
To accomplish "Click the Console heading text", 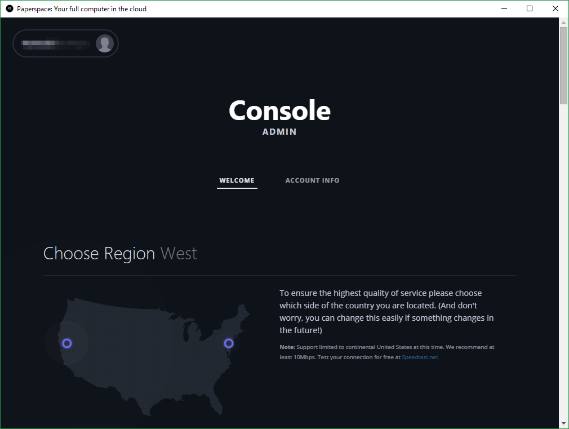I will [279, 110].
